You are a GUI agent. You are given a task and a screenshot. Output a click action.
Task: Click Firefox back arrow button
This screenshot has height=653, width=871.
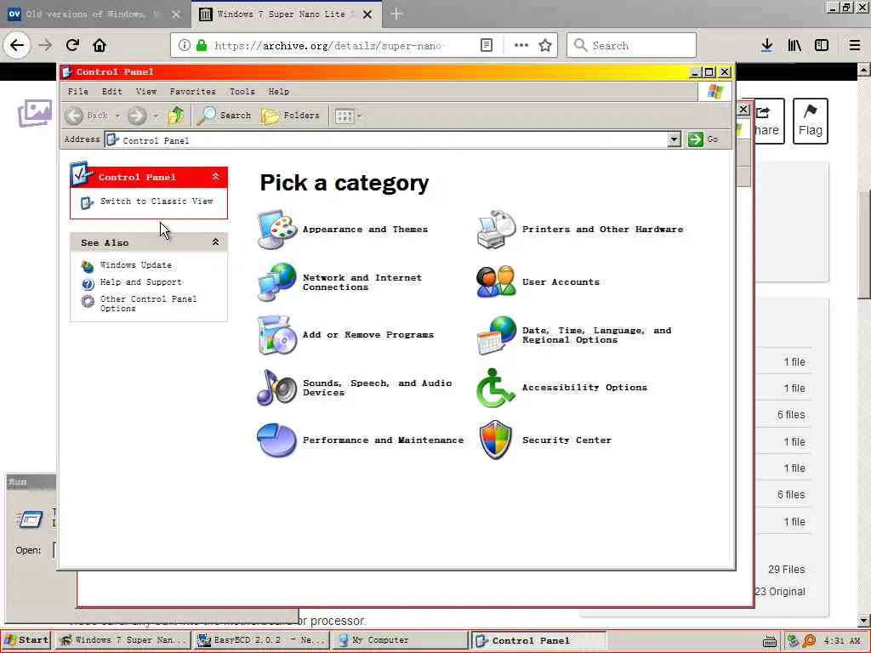coord(17,45)
